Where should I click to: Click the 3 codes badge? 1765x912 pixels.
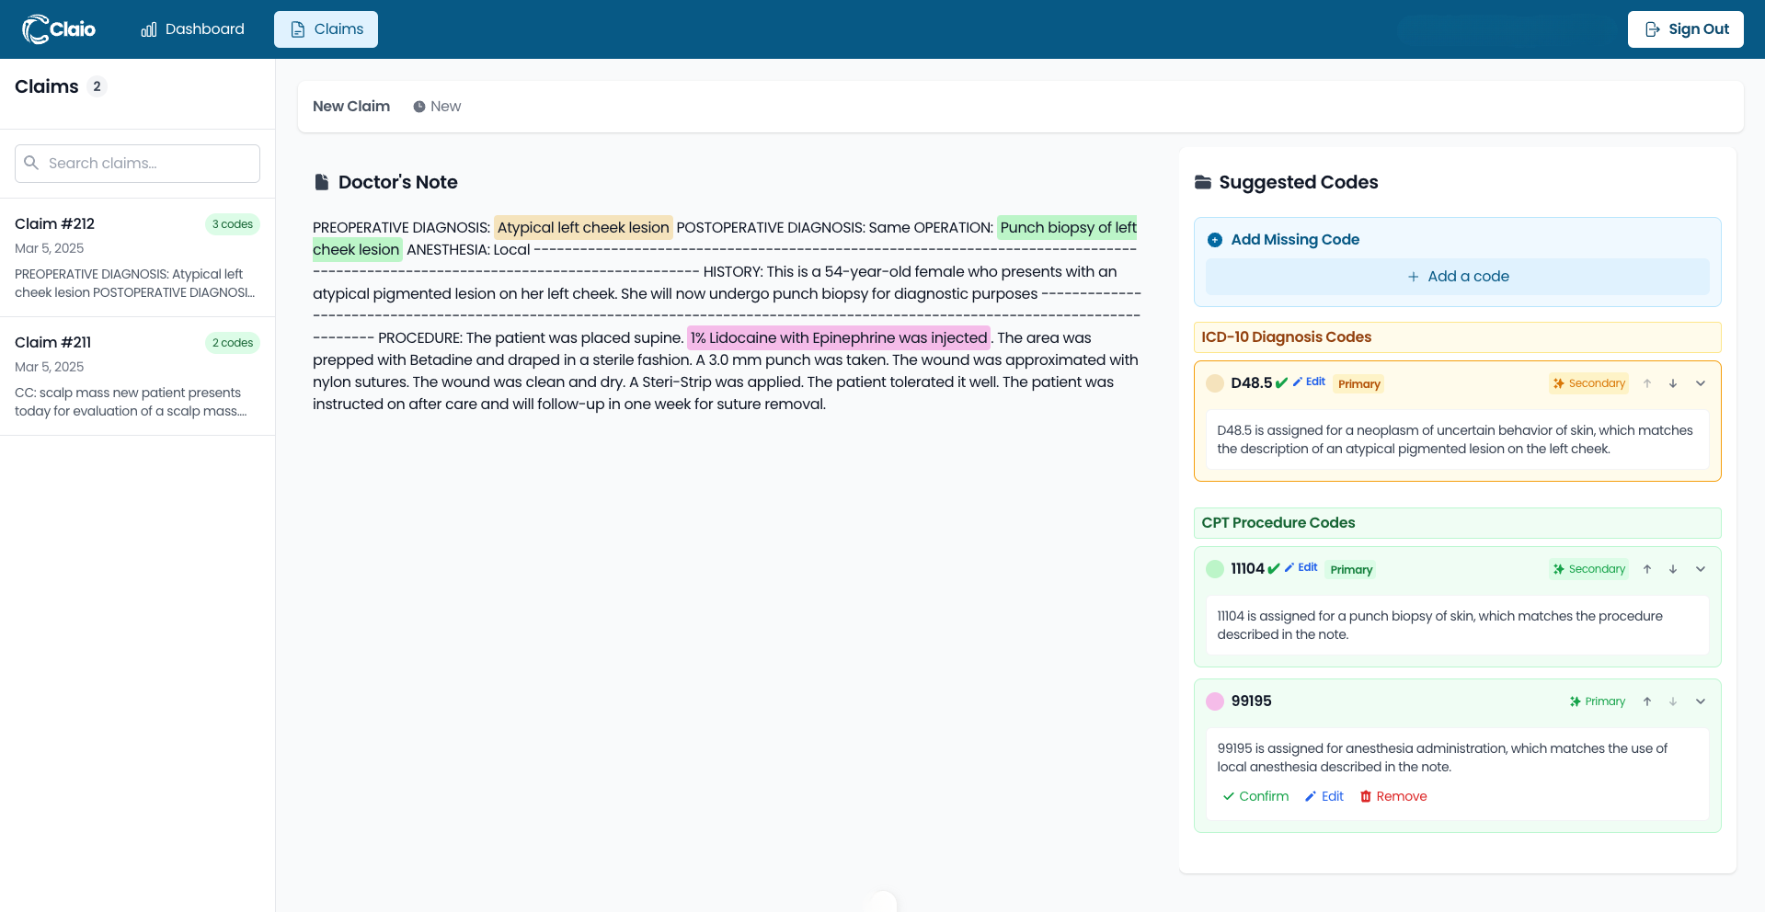tap(233, 224)
